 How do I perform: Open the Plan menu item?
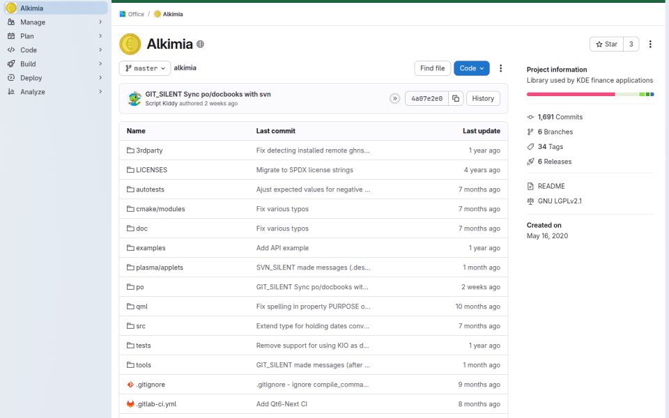56,36
